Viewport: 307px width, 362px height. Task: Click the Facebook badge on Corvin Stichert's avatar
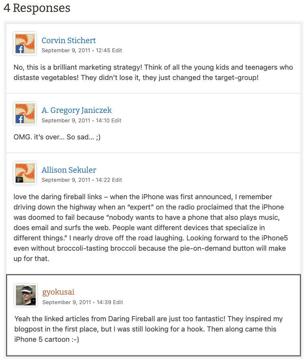(x=19, y=49)
